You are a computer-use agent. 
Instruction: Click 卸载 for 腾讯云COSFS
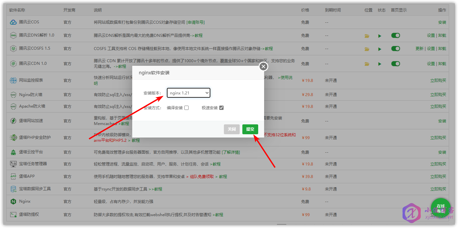(442, 49)
